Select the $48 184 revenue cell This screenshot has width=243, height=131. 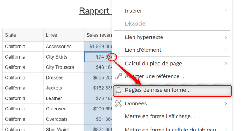pyautogui.click(x=98, y=67)
